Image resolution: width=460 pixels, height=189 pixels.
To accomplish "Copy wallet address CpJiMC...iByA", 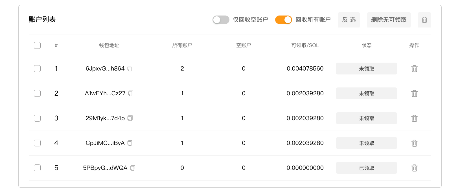I will click(x=130, y=143).
